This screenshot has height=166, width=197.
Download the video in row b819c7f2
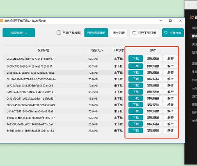[136, 111]
